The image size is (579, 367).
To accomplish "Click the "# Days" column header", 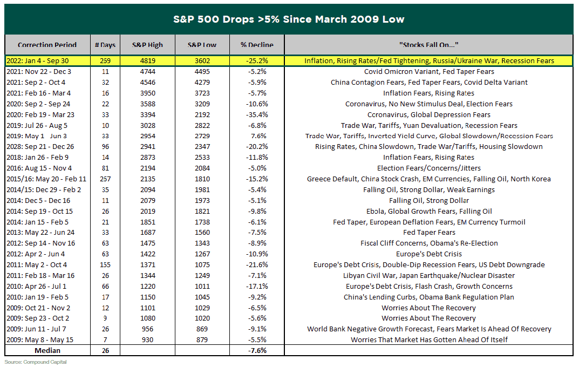I will click(104, 45).
